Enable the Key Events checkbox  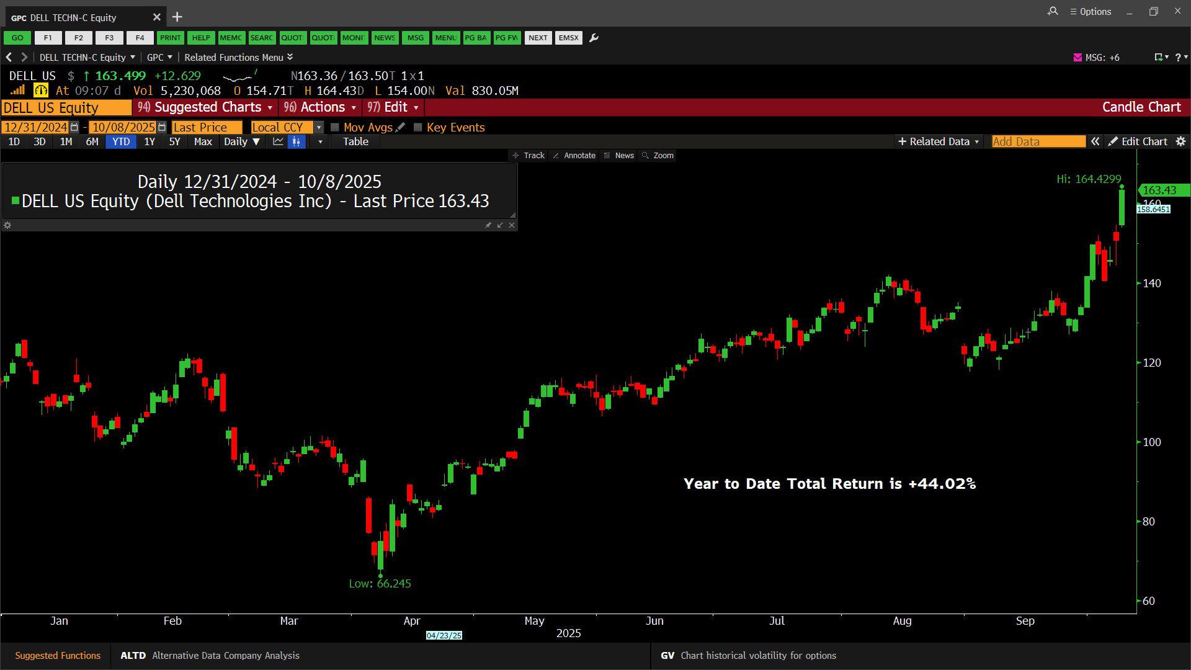coord(418,127)
